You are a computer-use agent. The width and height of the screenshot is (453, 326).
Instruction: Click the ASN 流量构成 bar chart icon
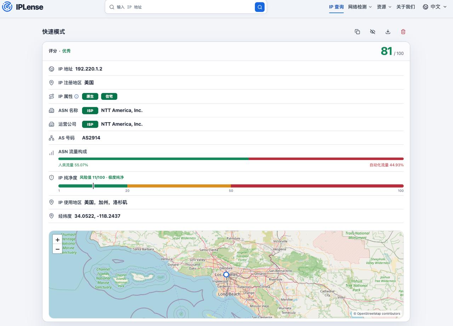(x=52, y=153)
